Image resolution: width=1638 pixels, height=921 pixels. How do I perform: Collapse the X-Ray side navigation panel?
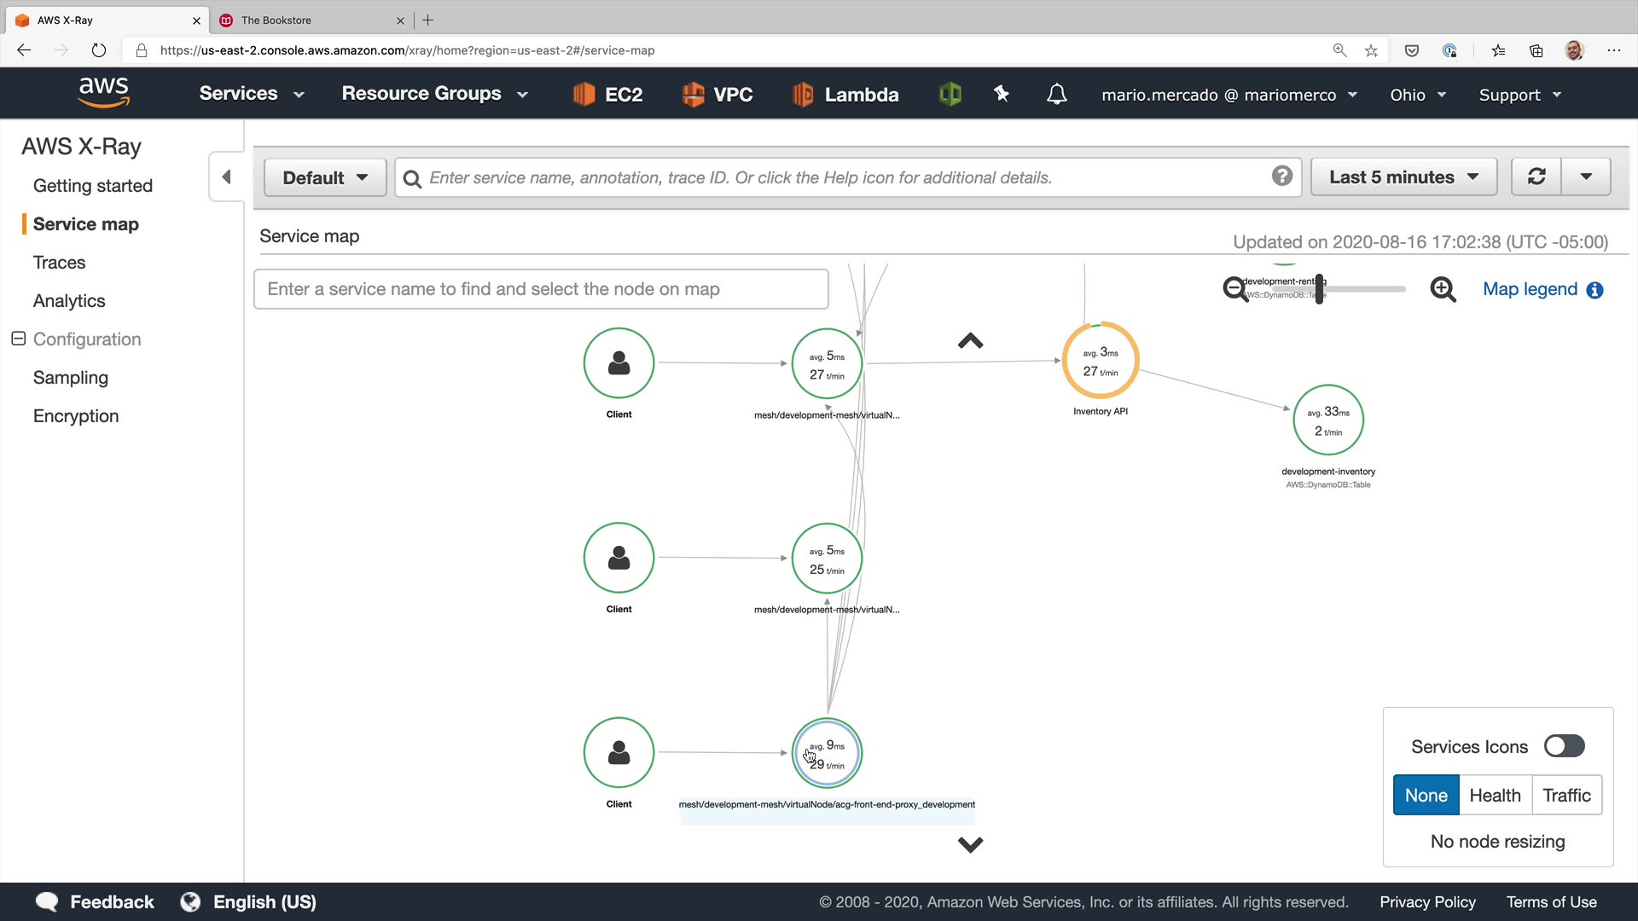[x=226, y=177]
